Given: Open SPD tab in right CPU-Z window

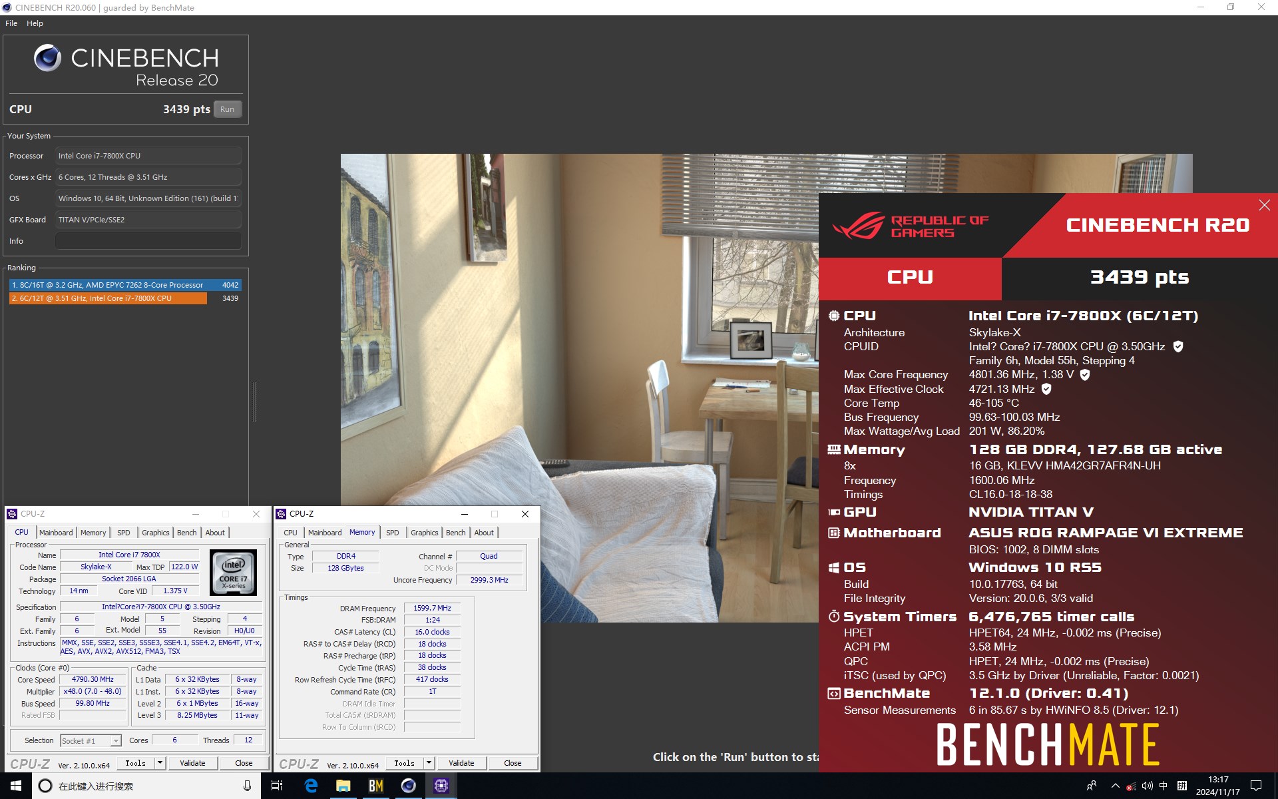Looking at the screenshot, I should click(393, 533).
